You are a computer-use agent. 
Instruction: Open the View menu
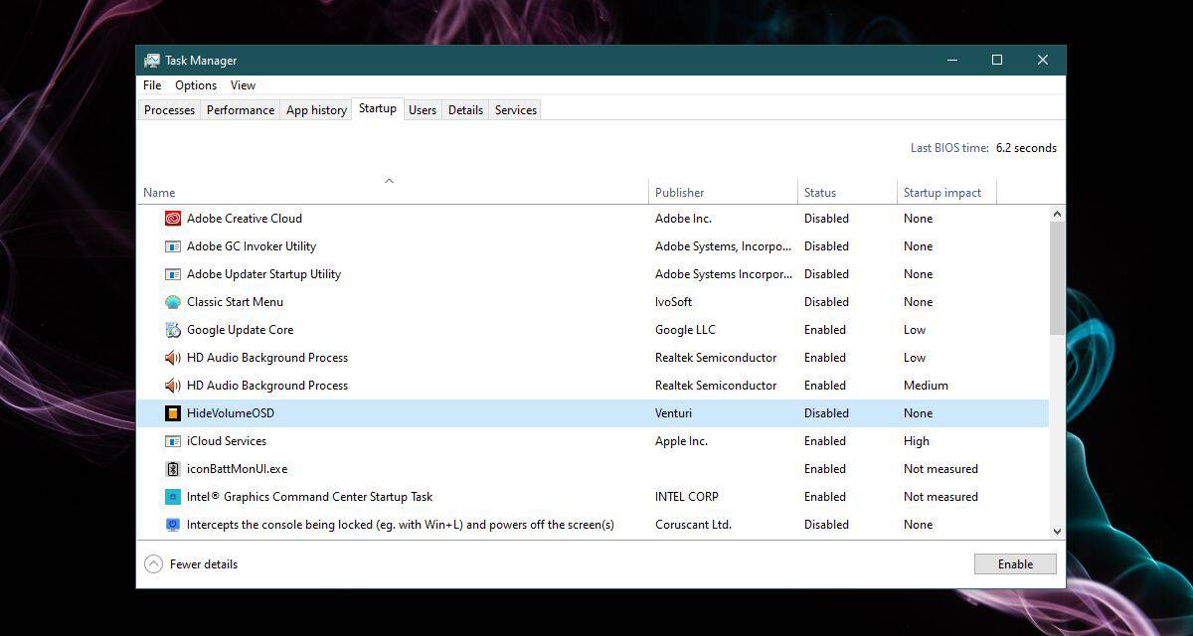[x=243, y=85]
